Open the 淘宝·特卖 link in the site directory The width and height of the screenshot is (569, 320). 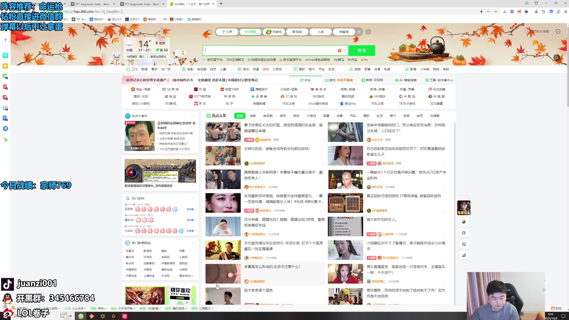tap(144, 89)
